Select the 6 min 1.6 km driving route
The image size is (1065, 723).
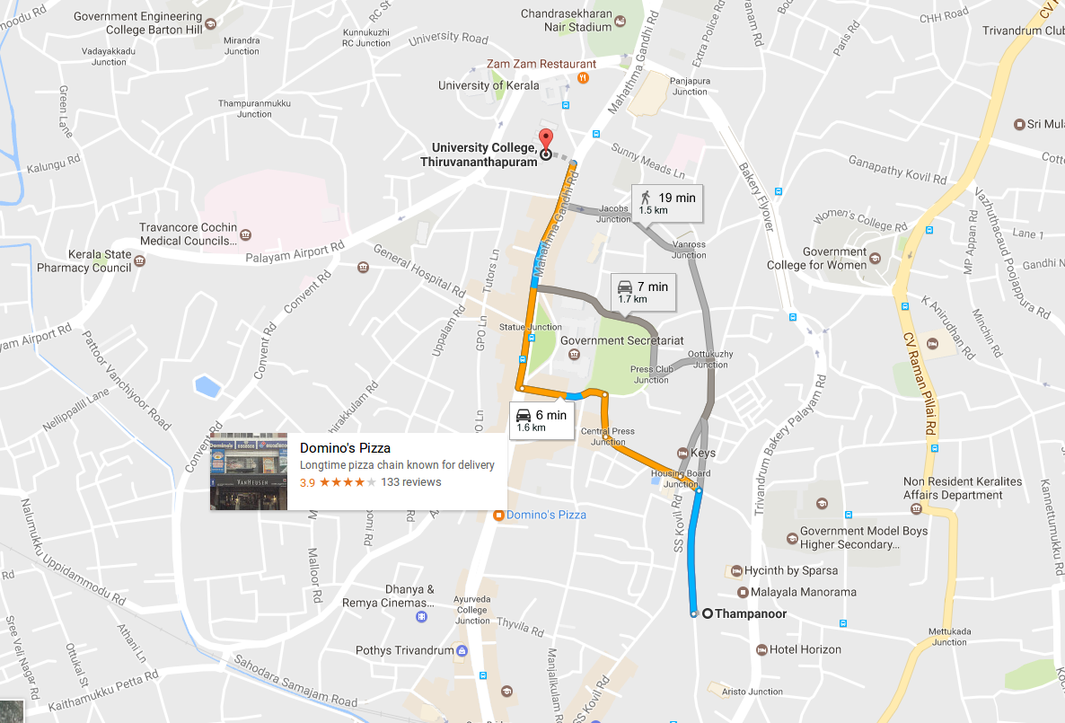pyautogui.click(x=541, y=420)
